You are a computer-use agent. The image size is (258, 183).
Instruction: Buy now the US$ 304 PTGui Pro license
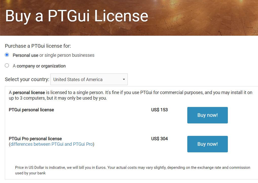(x=208, y=144)
